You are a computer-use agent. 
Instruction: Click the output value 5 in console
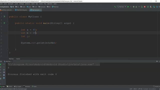[x=8, y=68]
